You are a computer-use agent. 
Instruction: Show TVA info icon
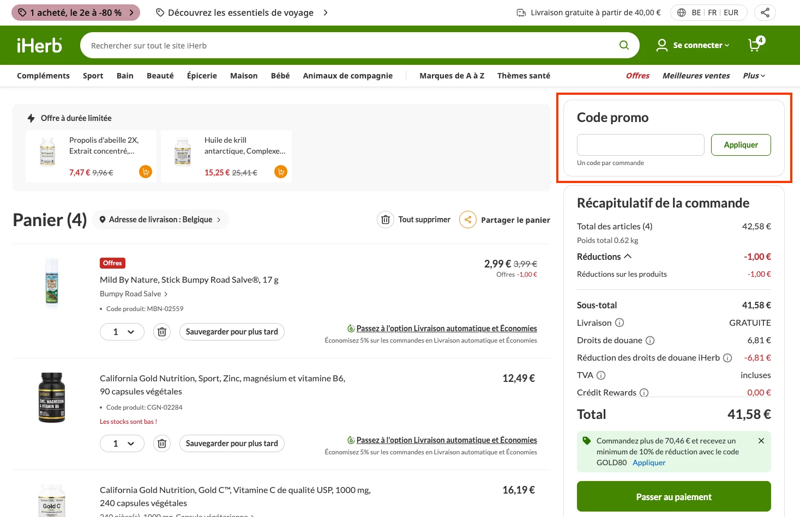pyautogui.click(x=601, y=375)
